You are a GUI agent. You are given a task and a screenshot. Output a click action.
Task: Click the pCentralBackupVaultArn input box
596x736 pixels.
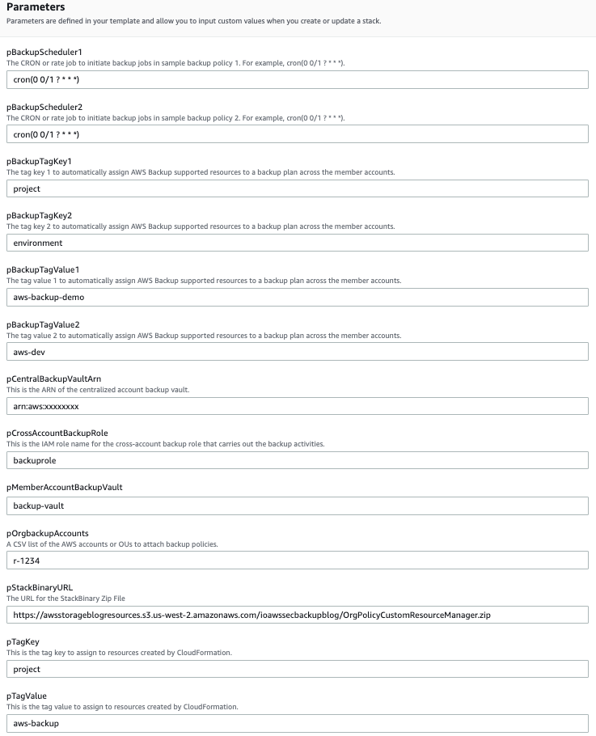pyautogui.click(x=298, y=405)
